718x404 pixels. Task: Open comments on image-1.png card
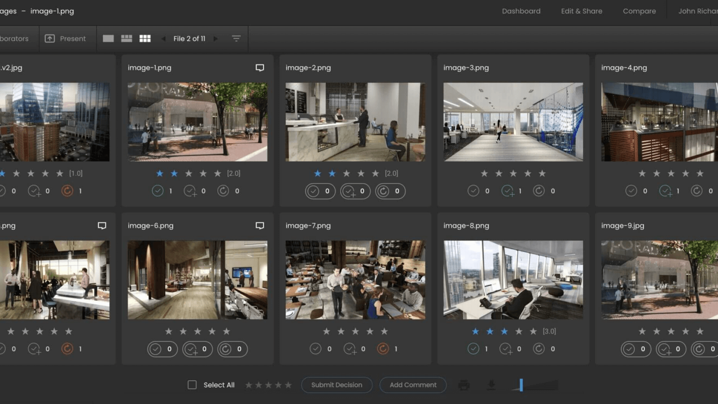260,68
